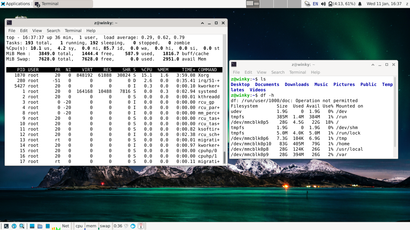Launch web browser from bottom panel
This screenshot has width=410, height=230.
coord(14,226)
